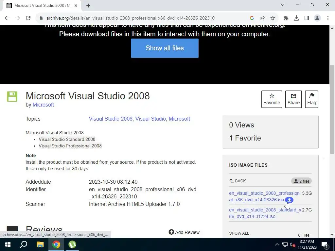
Task: Open the Chrome profile avatar
Action: tap(317, 18)
